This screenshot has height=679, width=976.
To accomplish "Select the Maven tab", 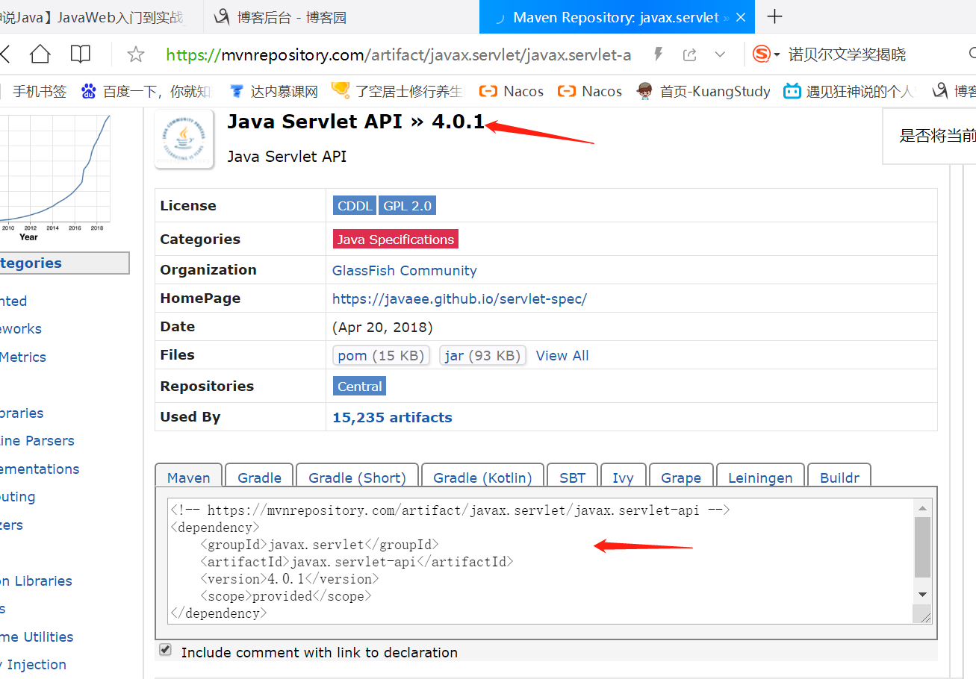I will [x=189, y=478].
